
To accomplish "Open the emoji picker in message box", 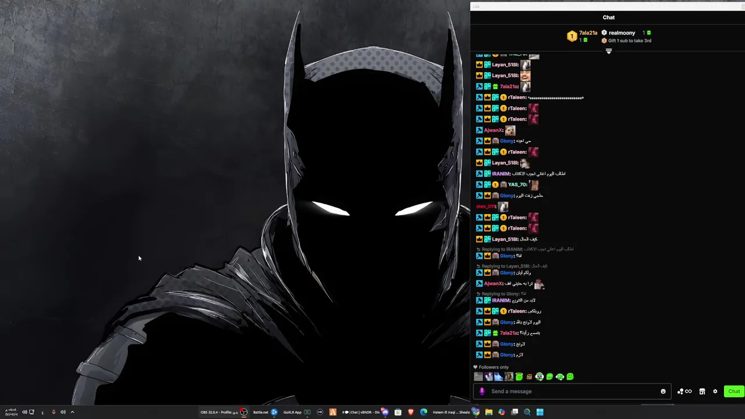I will (x=663, y=391).
